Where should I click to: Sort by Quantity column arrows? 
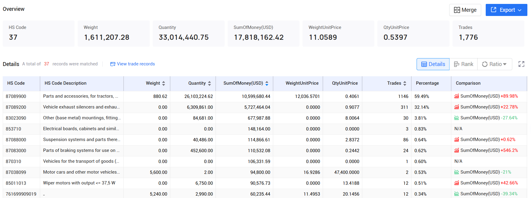pos(210,83)
